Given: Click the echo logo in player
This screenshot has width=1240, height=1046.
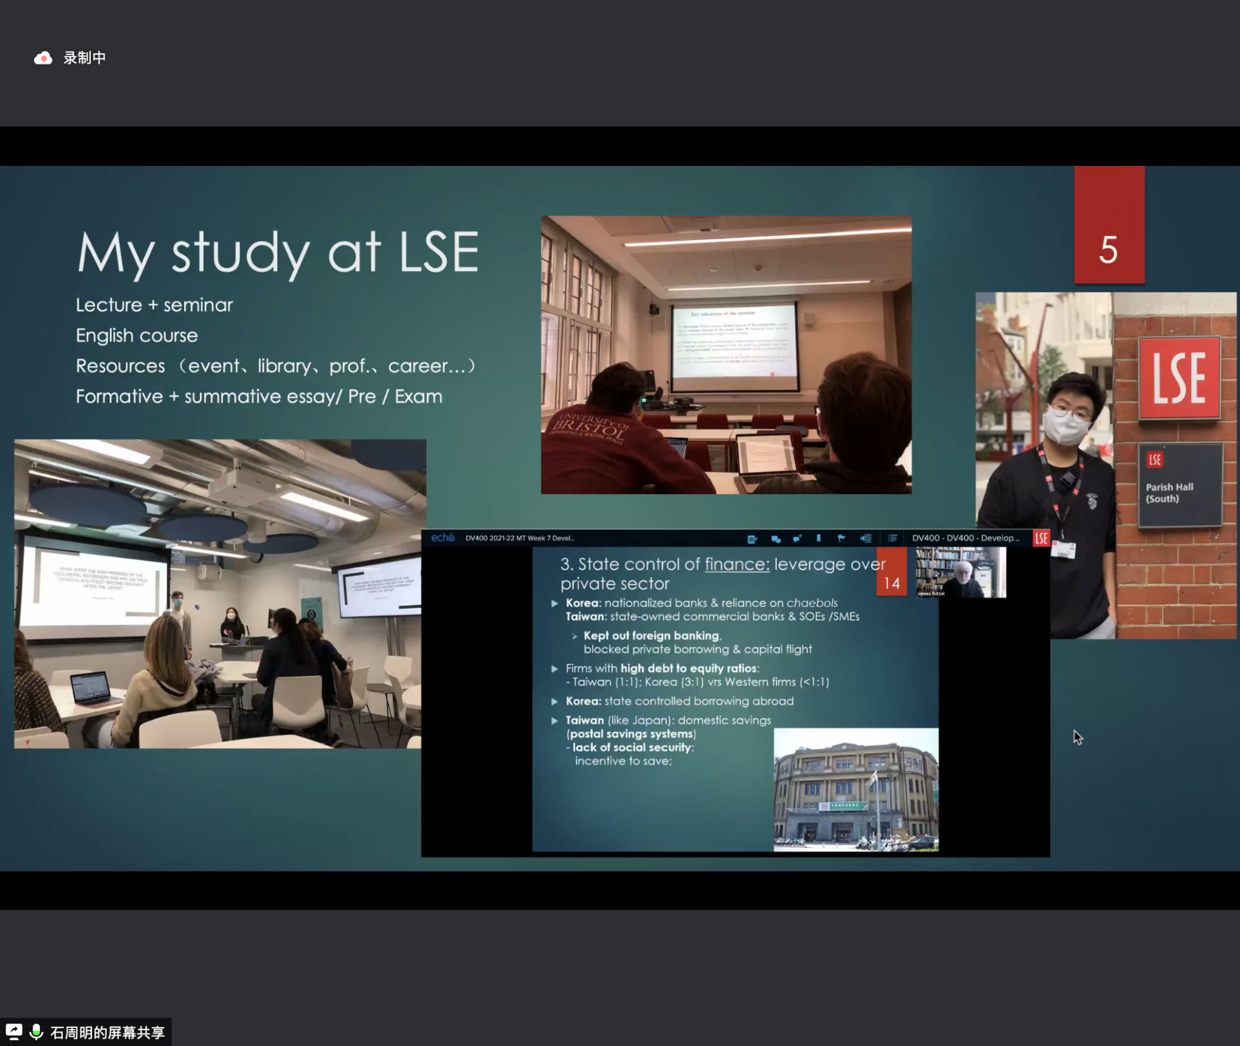Looking at the screenshot, I should pyautogui.click(x=443, y=538).
